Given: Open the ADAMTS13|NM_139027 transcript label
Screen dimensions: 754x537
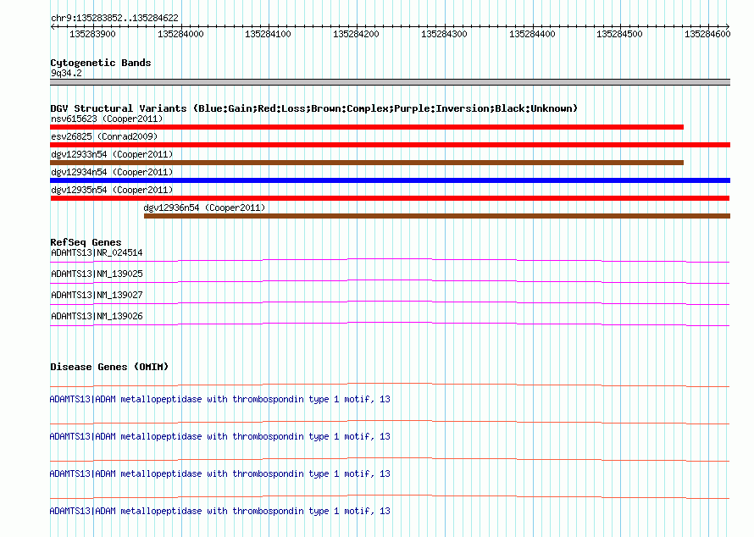Looking at the screenshot, I should [97, 295].
